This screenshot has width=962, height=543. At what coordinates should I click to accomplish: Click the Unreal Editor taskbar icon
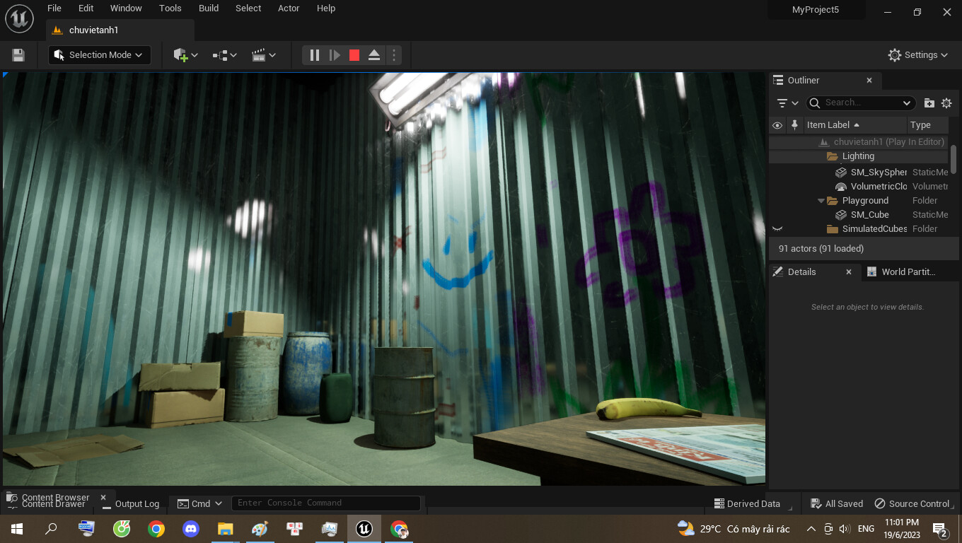pos(364,529)
